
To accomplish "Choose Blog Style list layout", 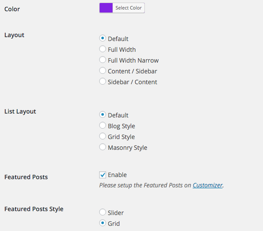I will [103, 125].
